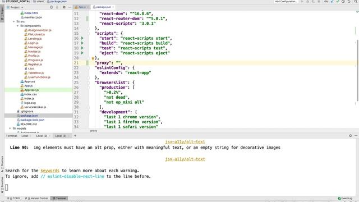Click the green Run button in toolbar
The width and height of the screenshot is (359, 202).
302,2
